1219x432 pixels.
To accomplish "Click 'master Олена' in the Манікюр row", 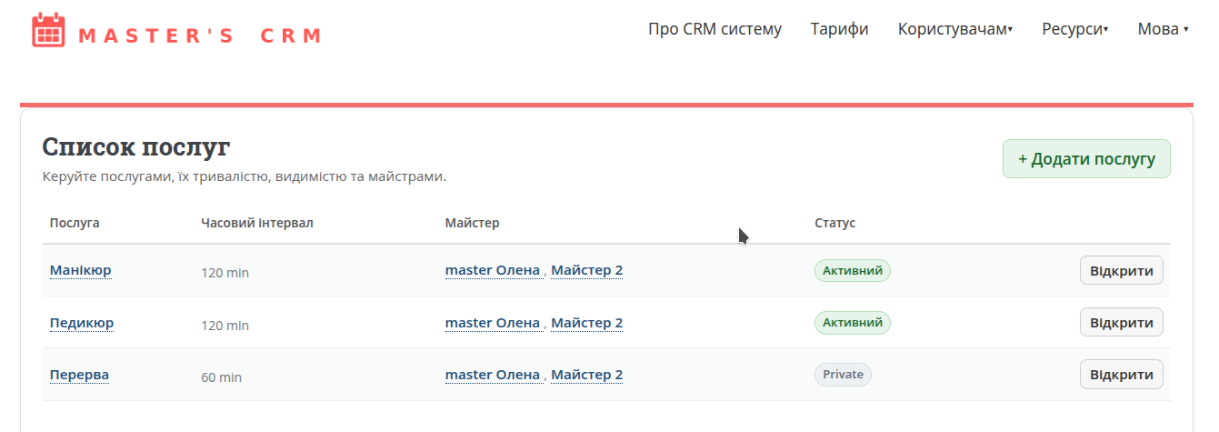I will tap(492, 270).
